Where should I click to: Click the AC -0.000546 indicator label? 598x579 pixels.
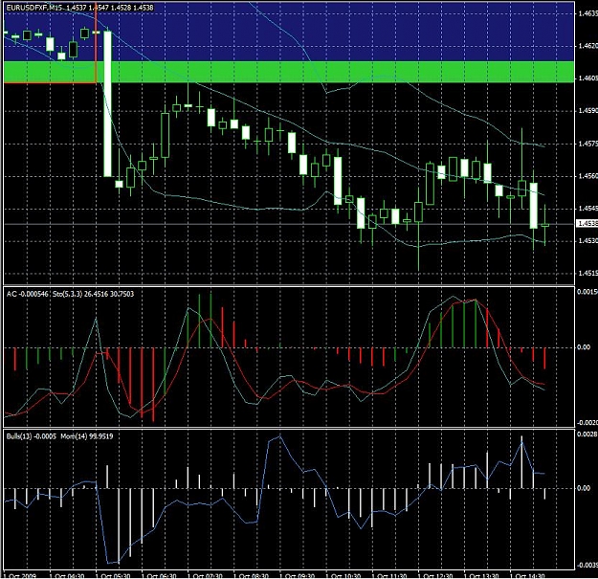tap(28, 294)
